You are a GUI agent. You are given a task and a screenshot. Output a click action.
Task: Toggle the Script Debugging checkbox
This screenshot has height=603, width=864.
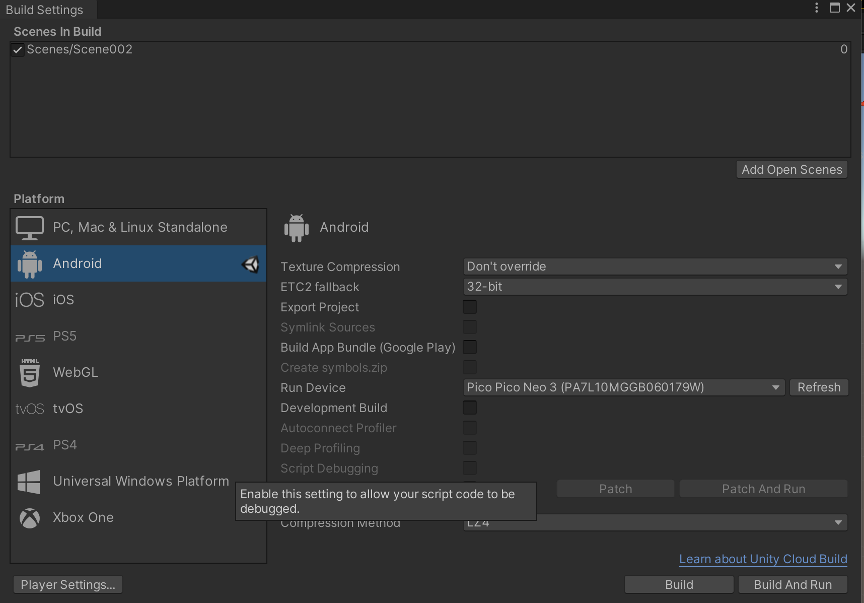pos(470,468)
